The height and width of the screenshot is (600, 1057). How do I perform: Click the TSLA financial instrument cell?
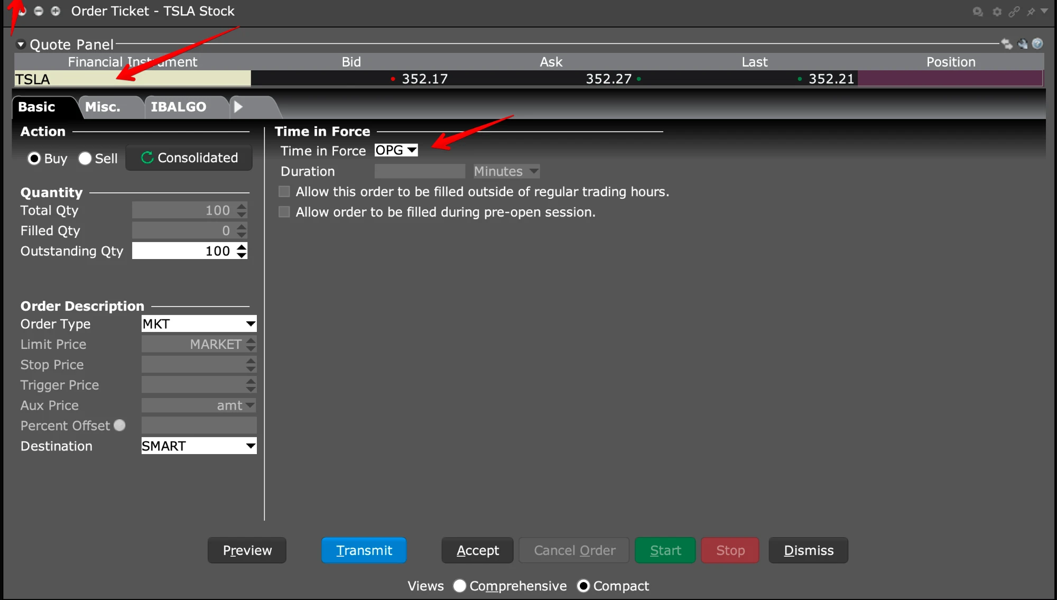point(133,79)
